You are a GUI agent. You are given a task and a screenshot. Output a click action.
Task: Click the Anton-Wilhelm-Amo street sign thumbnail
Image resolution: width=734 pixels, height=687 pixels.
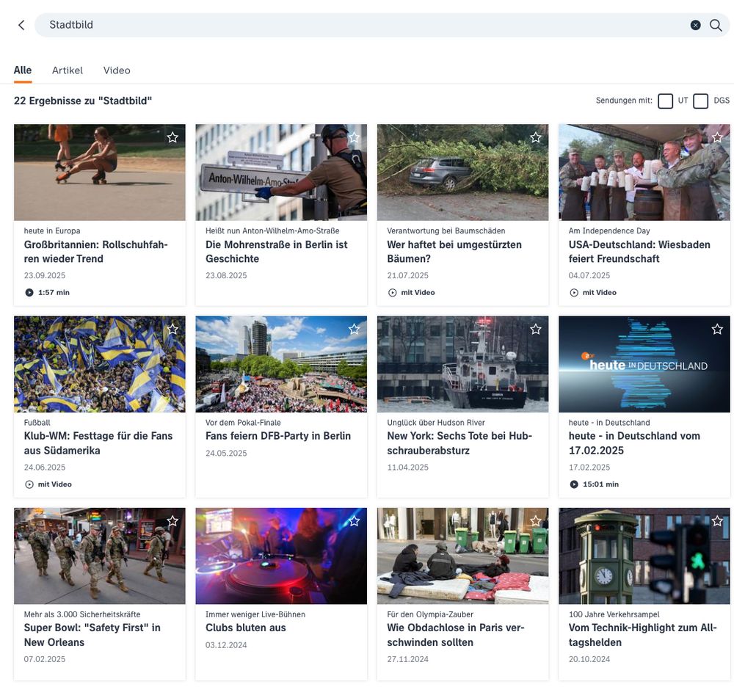point(281,172)
